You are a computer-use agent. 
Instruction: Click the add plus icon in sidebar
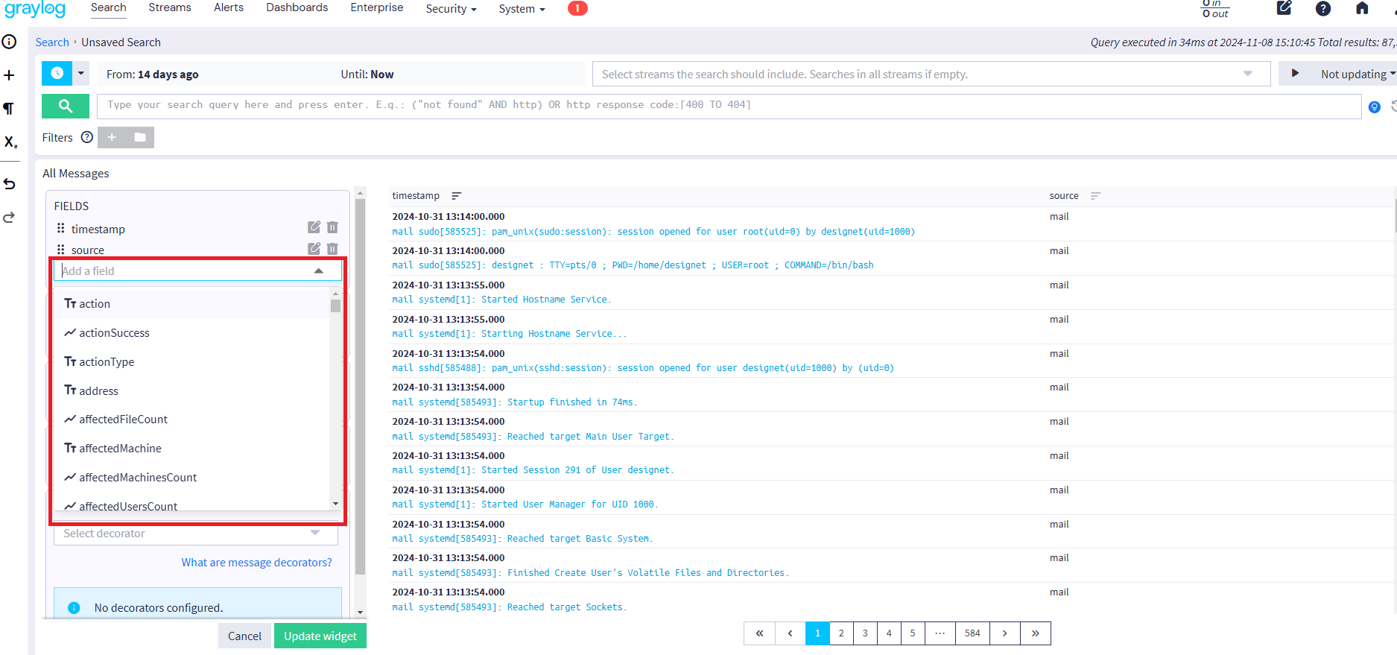coord(10,75)
